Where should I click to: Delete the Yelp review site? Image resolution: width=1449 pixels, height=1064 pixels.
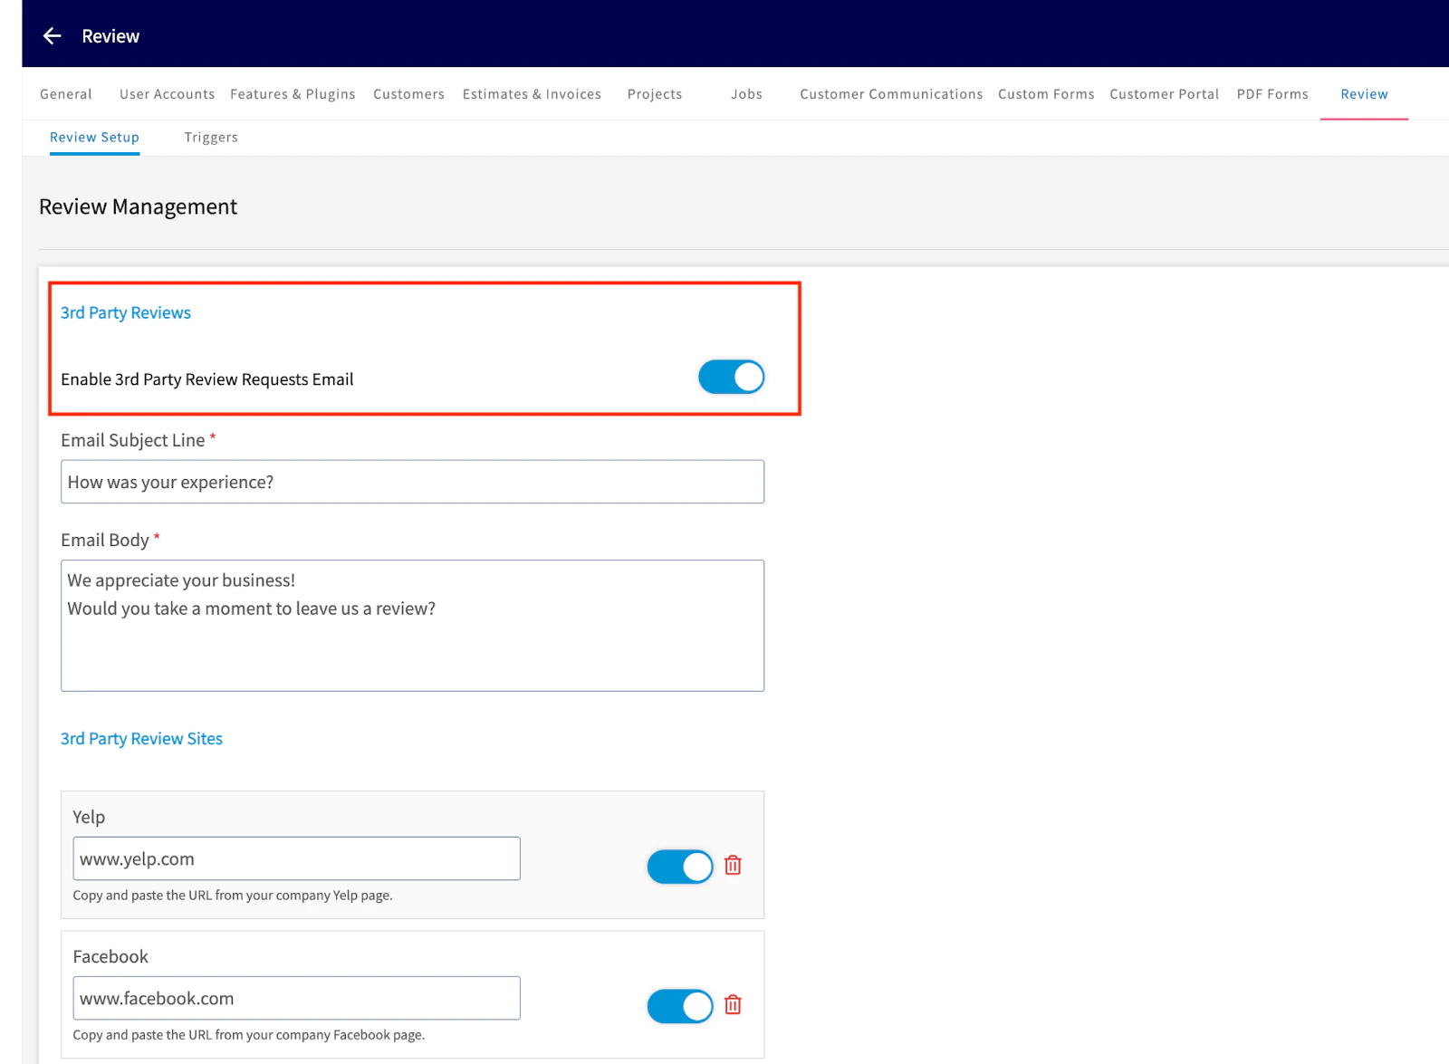pyautogui.click(x=733, y=866)
